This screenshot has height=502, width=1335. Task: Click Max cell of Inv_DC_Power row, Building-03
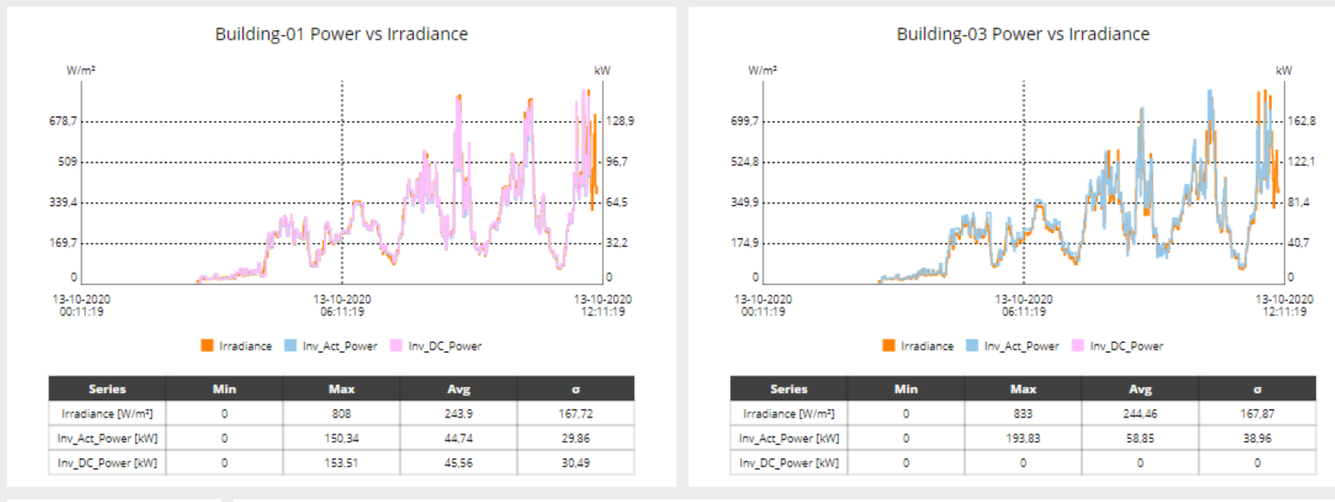click(1023, 462)
